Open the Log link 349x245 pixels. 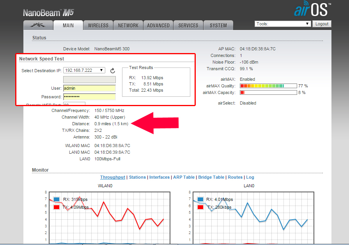tap(250, 177)
